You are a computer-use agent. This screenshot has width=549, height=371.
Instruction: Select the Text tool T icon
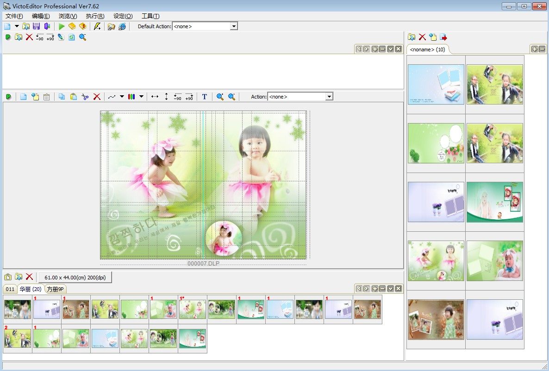[x=205, y=97]
